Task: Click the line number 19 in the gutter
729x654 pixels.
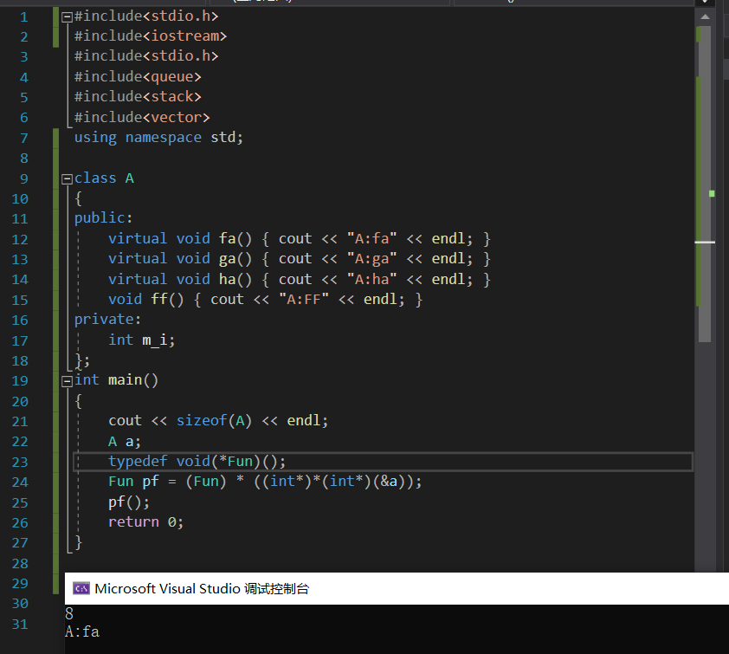Action: click(20, 381)
